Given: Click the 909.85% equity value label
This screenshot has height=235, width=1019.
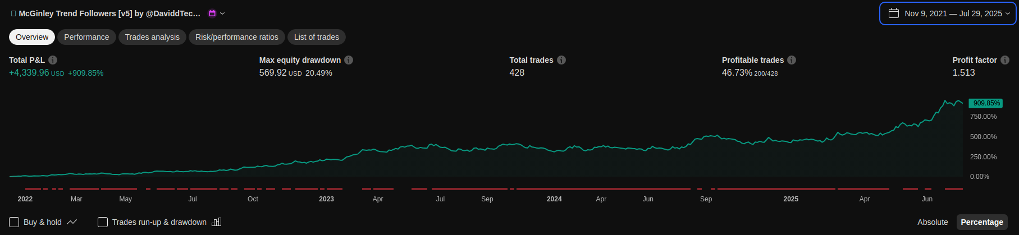Looking at the screenshot, I should tap(986, 103).
